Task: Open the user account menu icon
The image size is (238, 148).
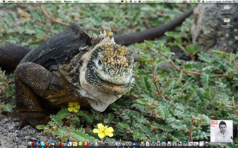Action: click(203, 1)
